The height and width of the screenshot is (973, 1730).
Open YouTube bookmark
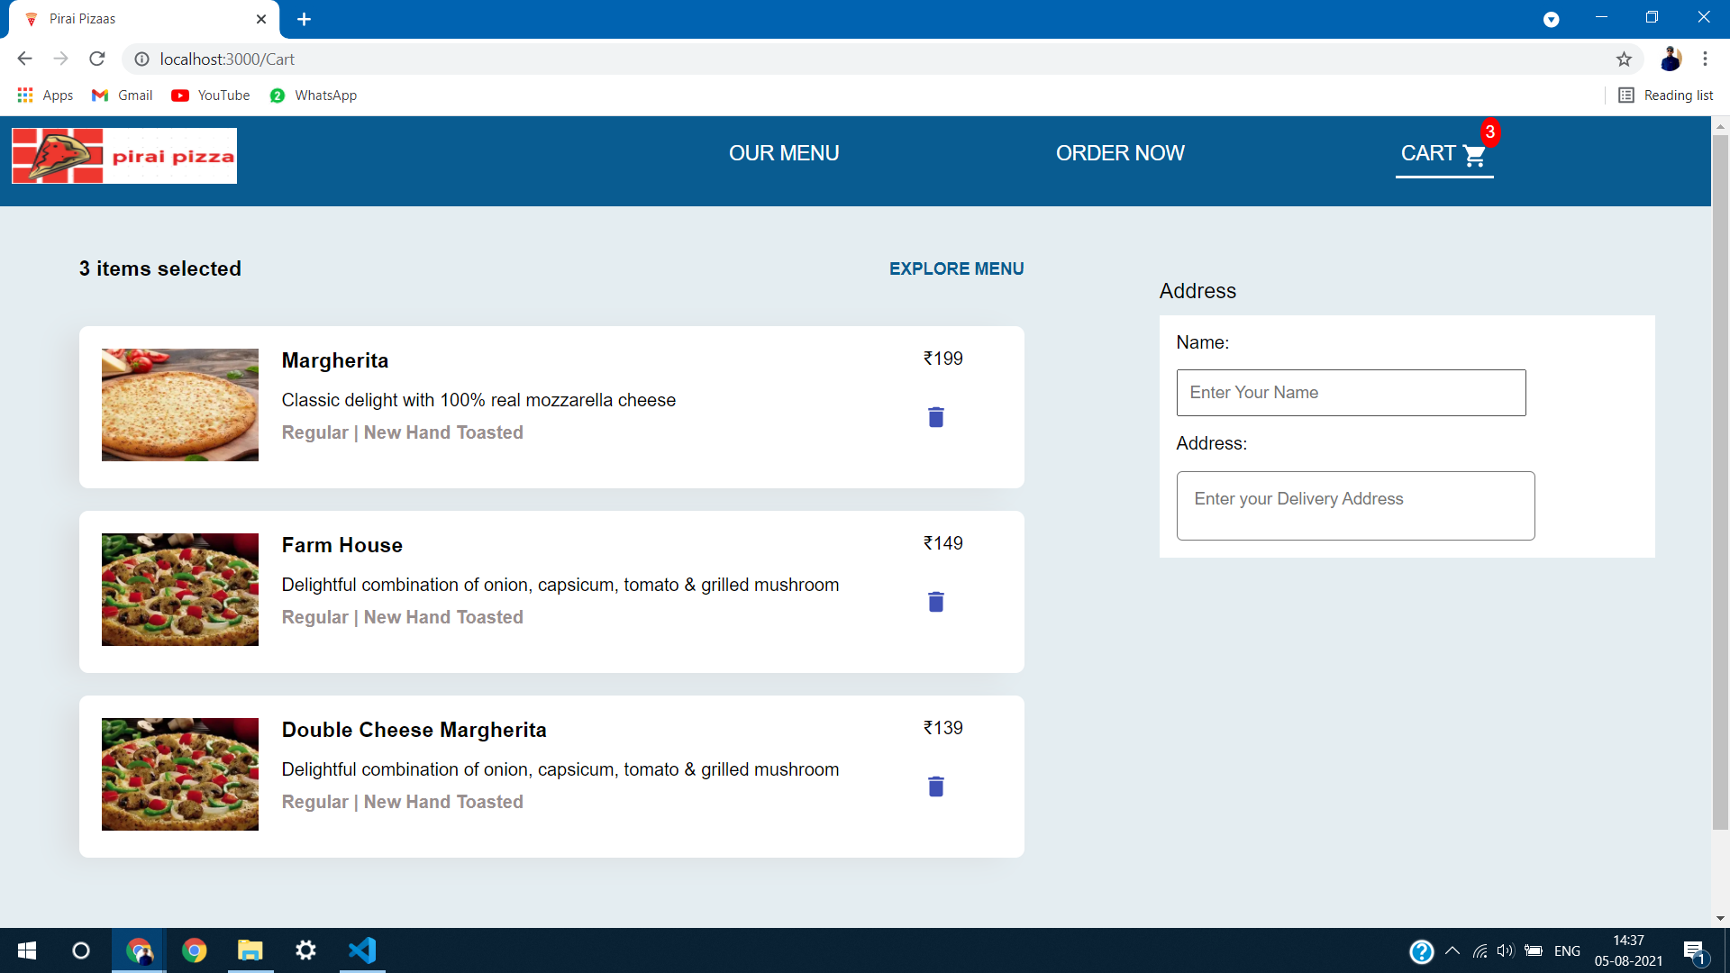click(211, 95)
